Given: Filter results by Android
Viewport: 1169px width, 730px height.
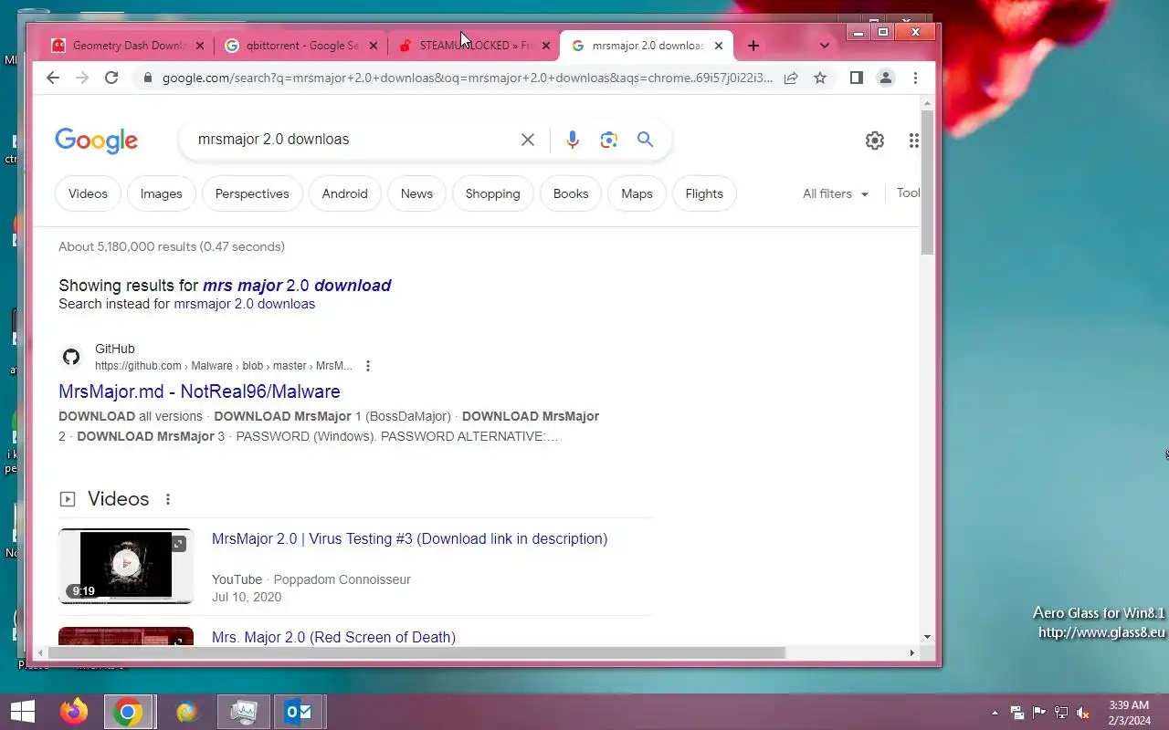Looking at the screenshot, I should [344, 193].
